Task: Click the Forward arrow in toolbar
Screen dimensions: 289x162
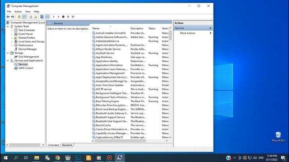Action: coord(13,17)
